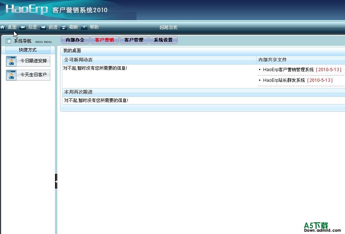Screen dimensions: 345x234
Task: Open the HaoErp站长群发系统 shared file
Action: pos(284,80)
